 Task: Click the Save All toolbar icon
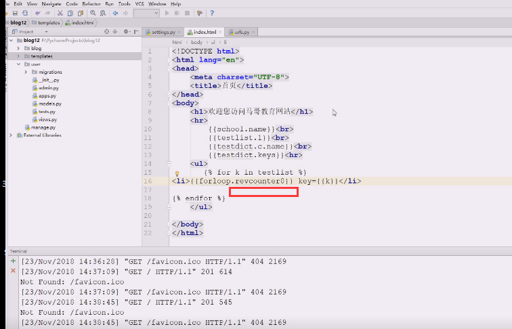pos(15,13)
